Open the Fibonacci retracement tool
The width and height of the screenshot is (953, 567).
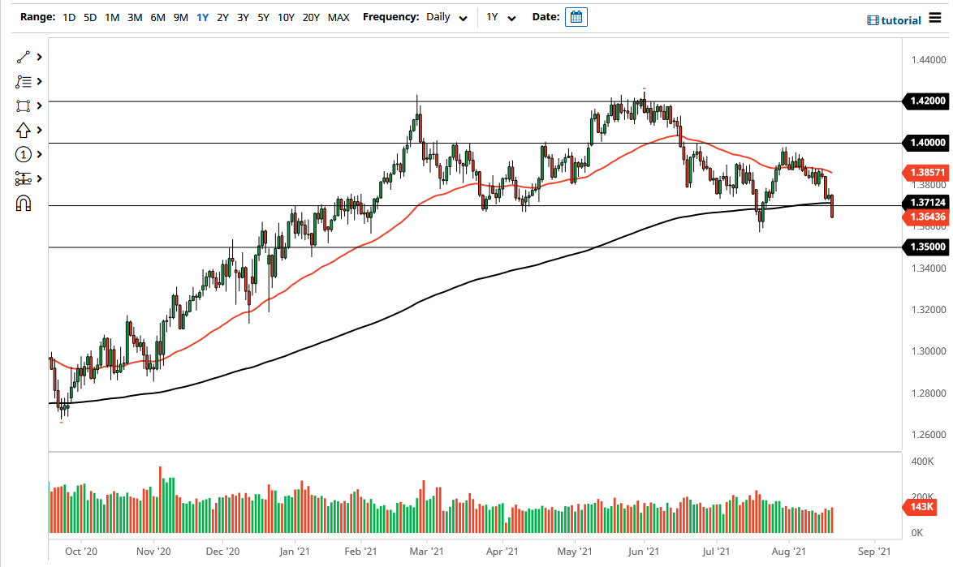22,81
